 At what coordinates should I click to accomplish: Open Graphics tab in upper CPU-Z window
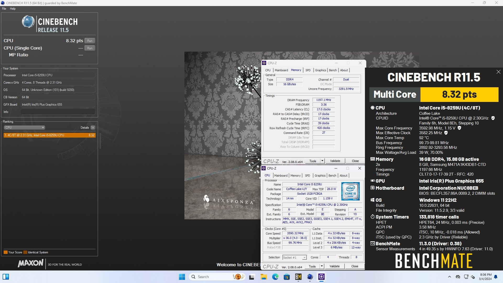320,70
